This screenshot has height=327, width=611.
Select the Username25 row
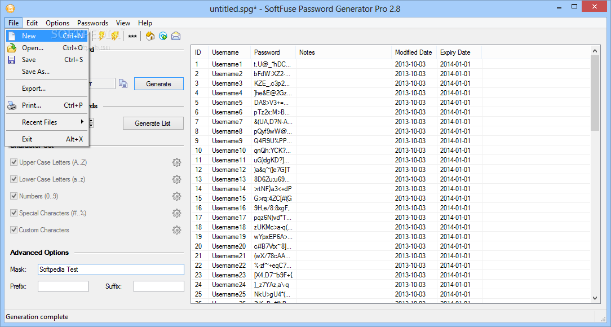click(x=391, y=294)
